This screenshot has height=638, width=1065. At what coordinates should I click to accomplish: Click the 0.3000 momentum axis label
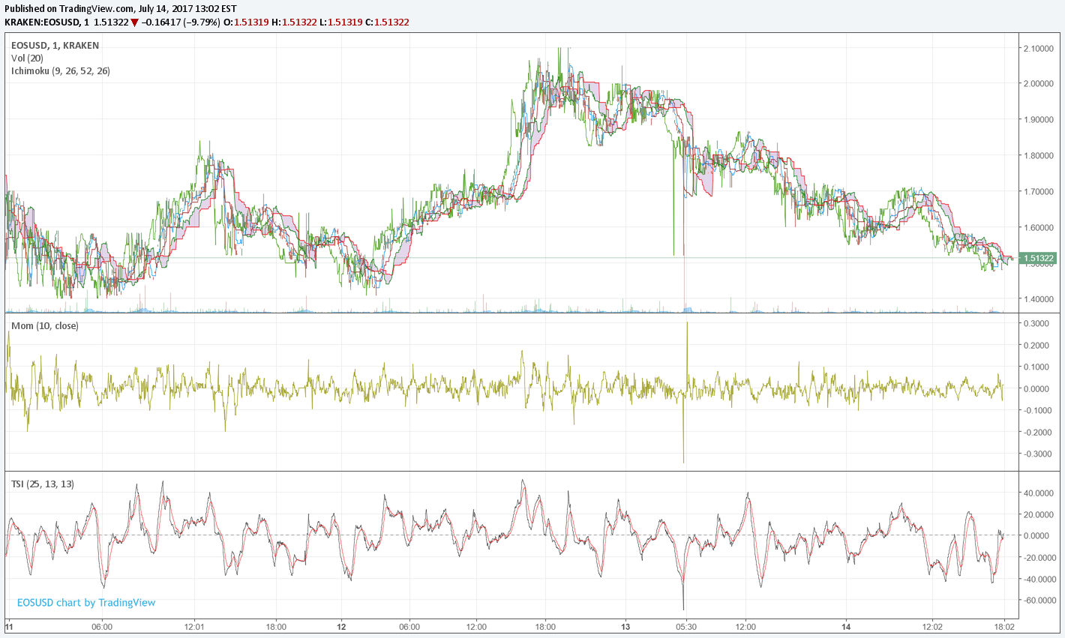(1036, 324)
